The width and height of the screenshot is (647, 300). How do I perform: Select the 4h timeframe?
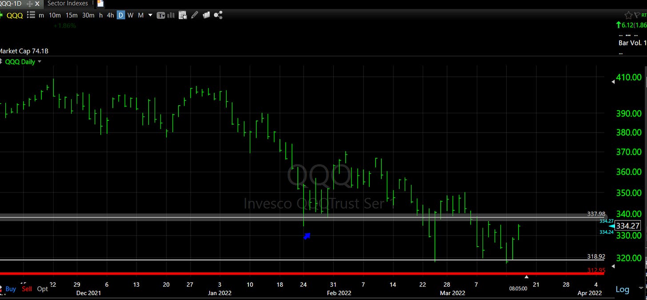(x=110, y=15)
